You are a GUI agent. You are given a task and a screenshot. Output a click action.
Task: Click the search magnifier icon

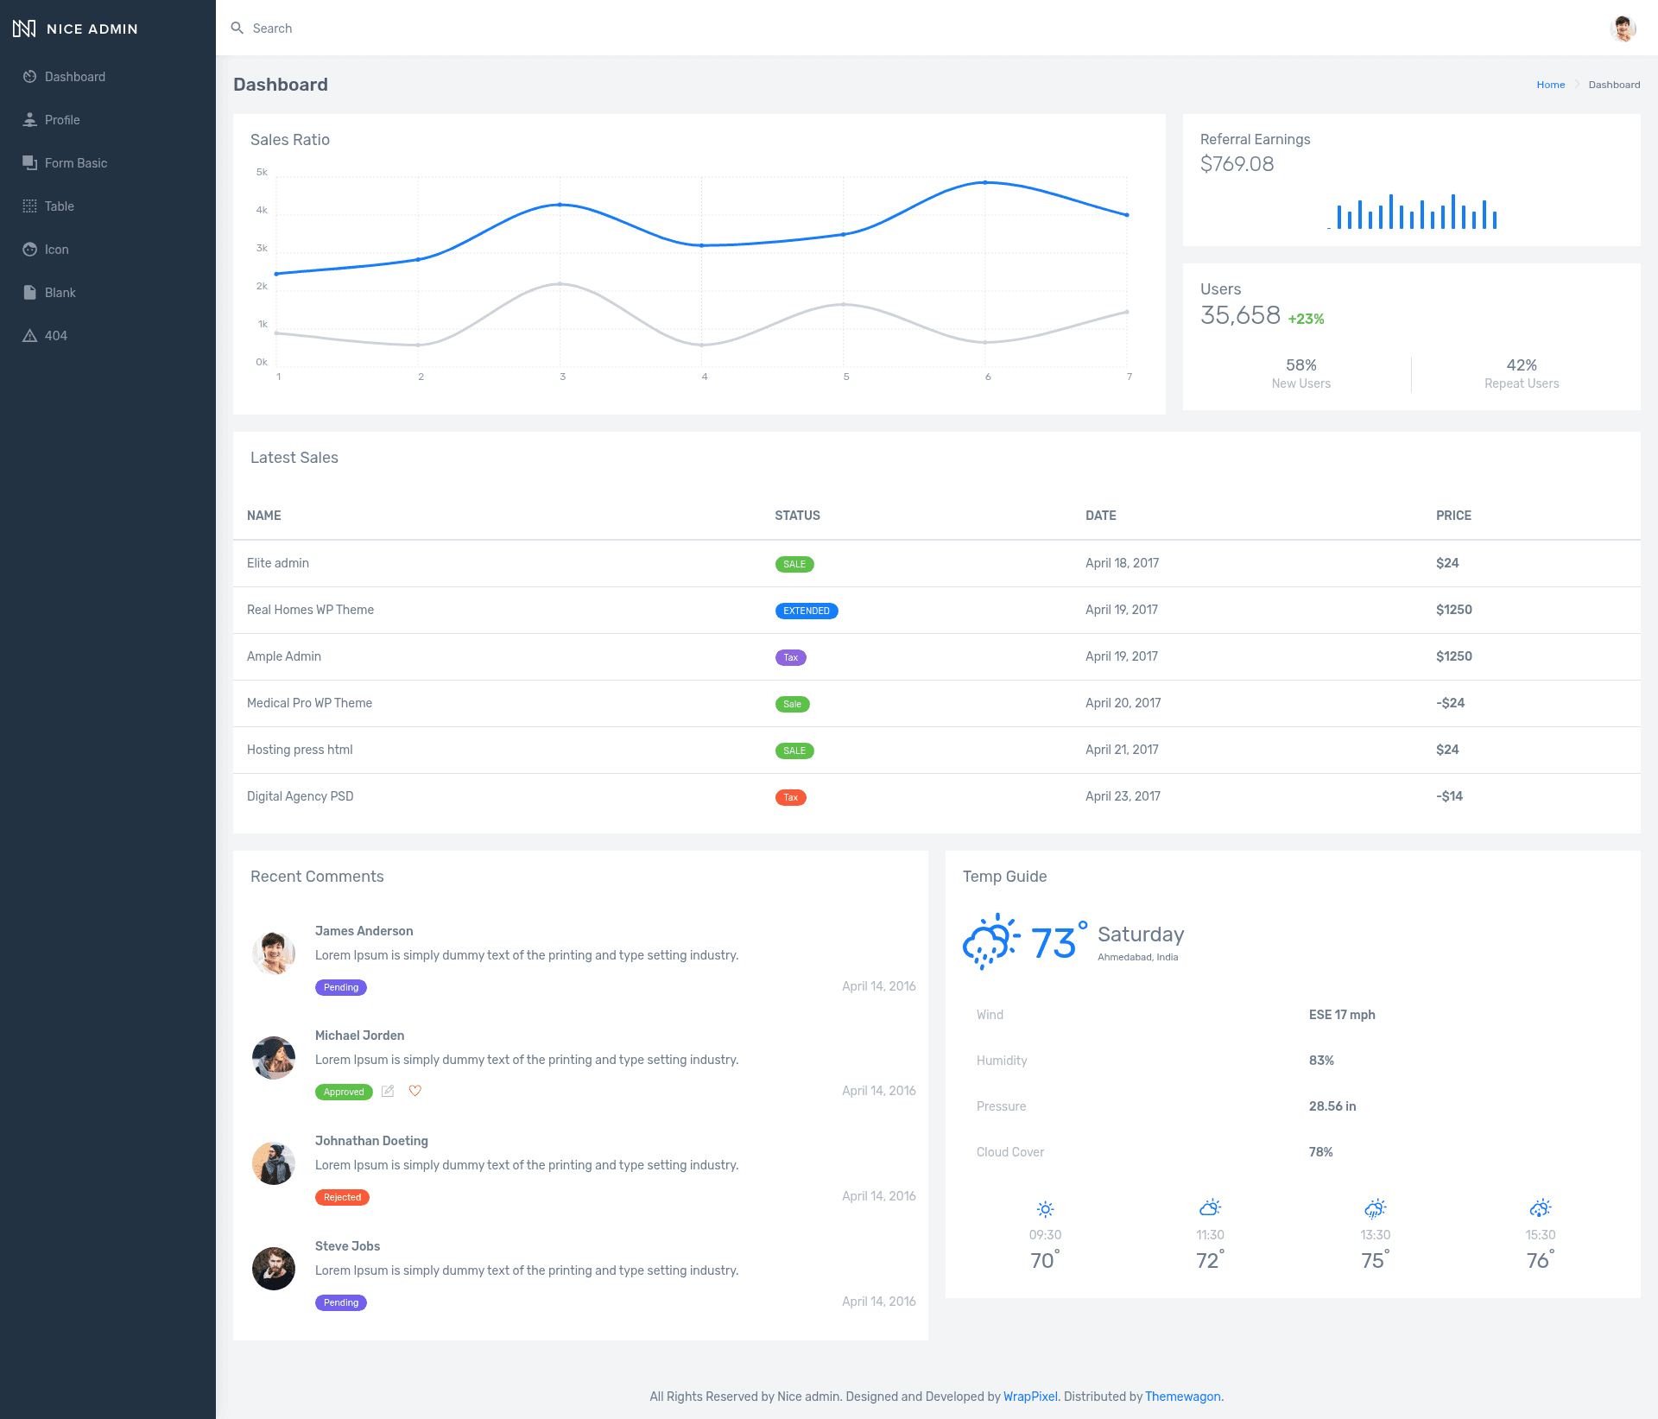(237, 29)
